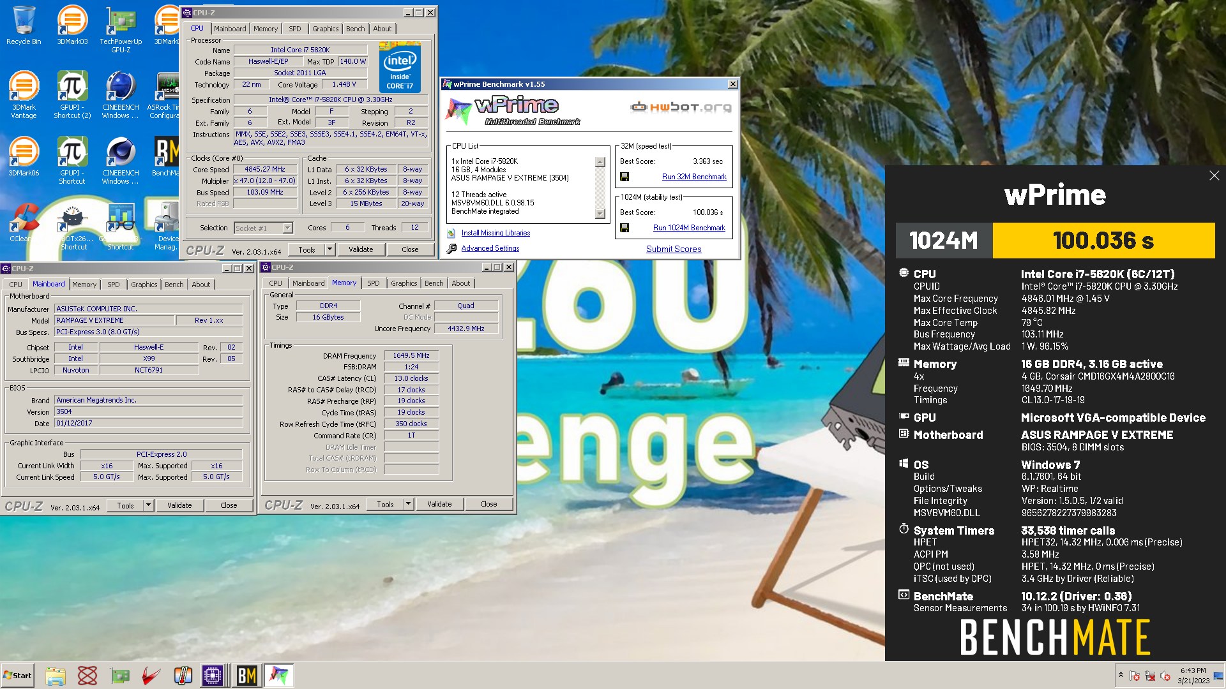
Task: Open the Socket #1 selection dropdown
Action: point(287,228)
